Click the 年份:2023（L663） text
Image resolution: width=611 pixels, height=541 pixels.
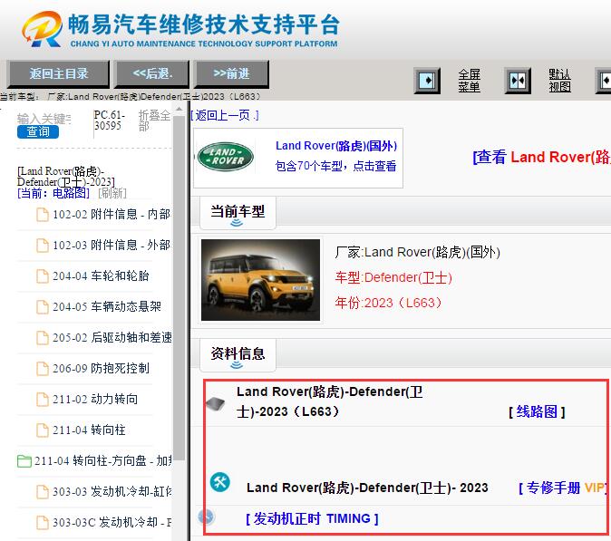389,303
